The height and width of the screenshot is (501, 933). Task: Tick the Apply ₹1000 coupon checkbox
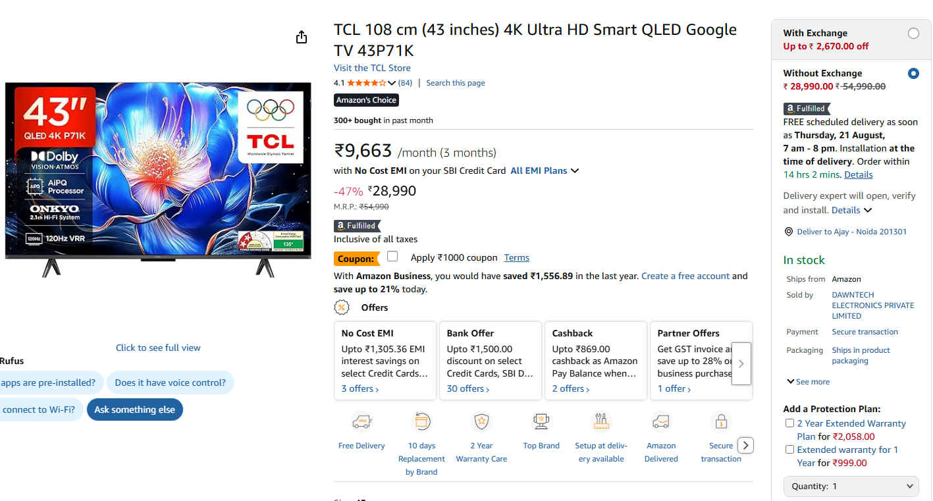(x=392, y=257)
